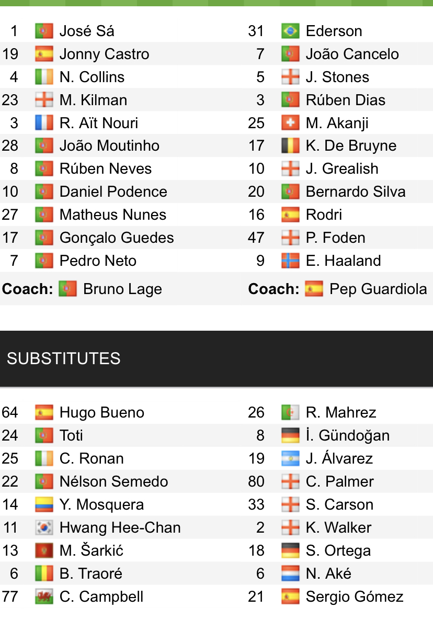This screenshot has width=433, height=619.
Task: Click the France flag beside R. Aït Nouri
Action: (44, 123)
